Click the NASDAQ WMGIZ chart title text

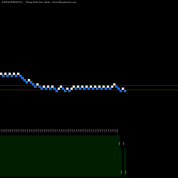pos(39,2)
